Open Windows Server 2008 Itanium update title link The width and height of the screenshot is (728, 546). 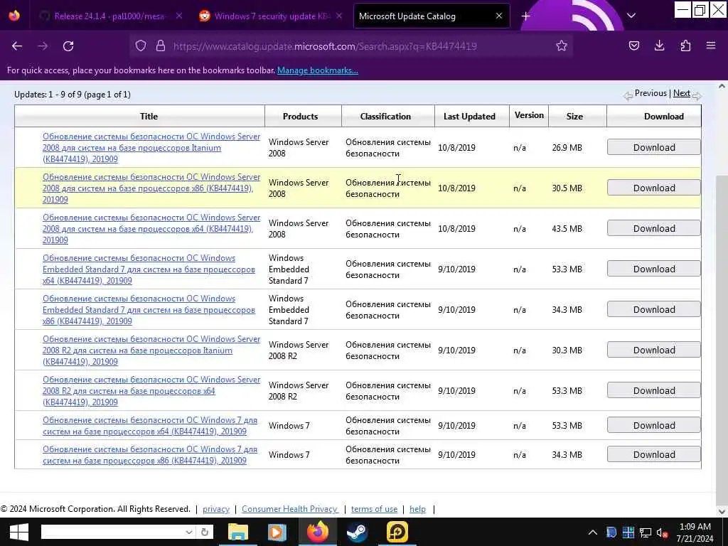coord(151,148)
